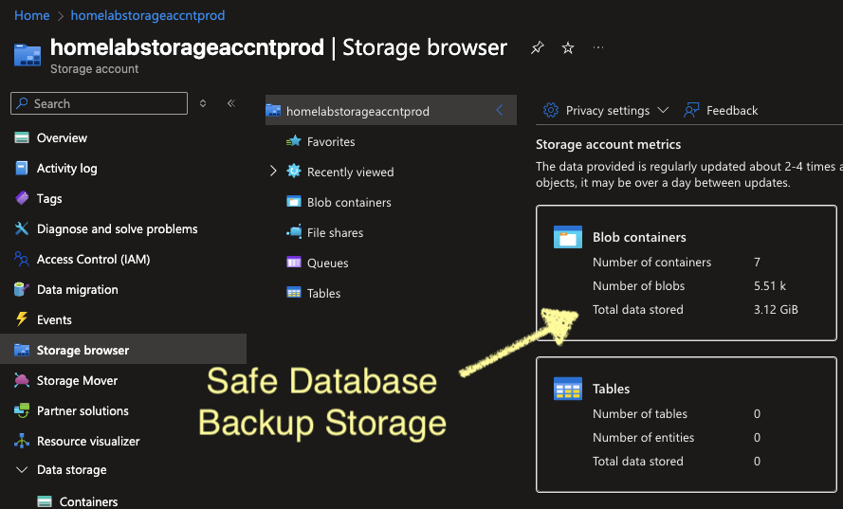Click the Queues tree icon
Screen dimensions: 843x509
point(294,263)
